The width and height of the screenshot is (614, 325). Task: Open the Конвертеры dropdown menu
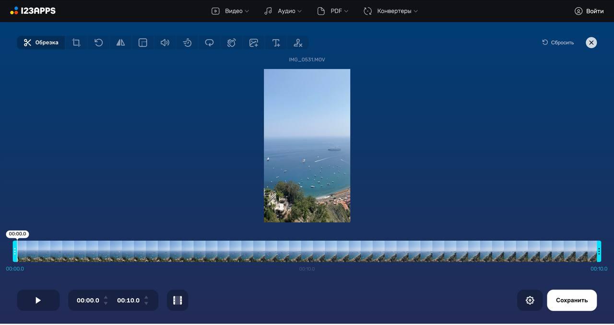pyautogui.click(x=390, y=11)
